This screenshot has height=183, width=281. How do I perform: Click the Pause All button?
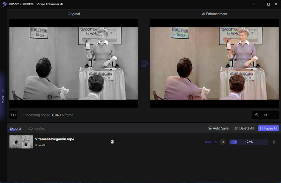pos(268,128)
